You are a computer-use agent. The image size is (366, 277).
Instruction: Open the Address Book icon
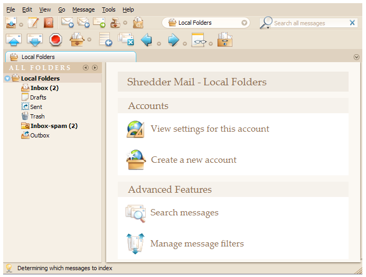(x=49, y=23)
